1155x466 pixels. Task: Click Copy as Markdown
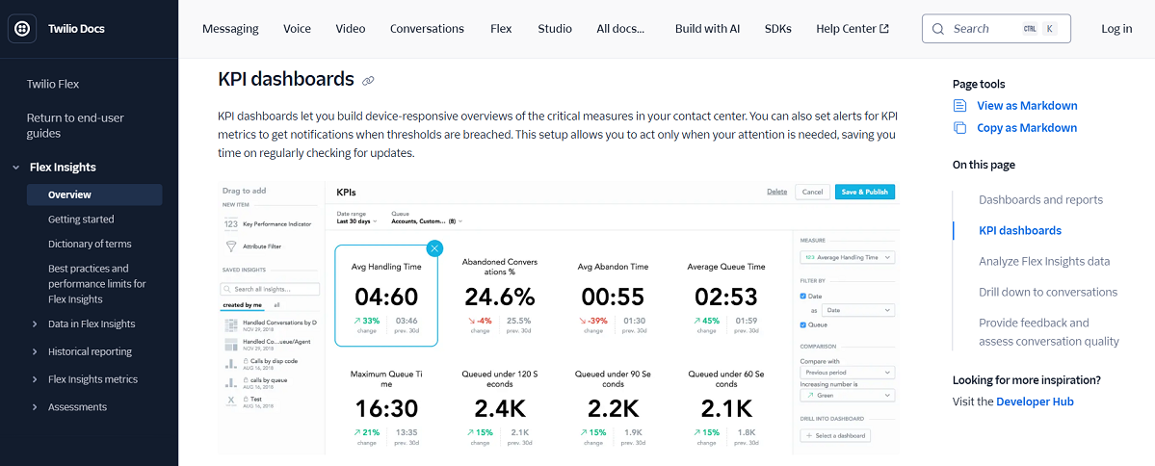click(x=1027, y=127)
